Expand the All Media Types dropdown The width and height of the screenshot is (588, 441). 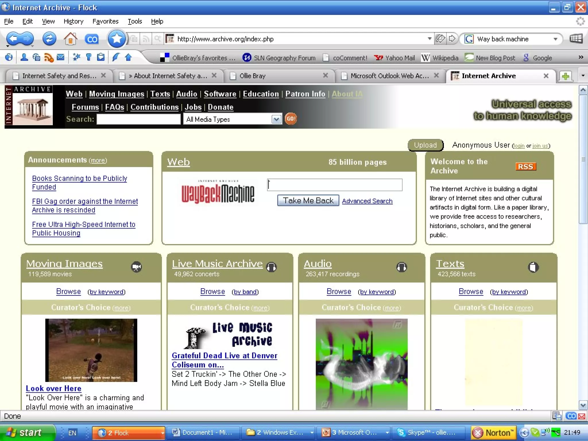276,119
